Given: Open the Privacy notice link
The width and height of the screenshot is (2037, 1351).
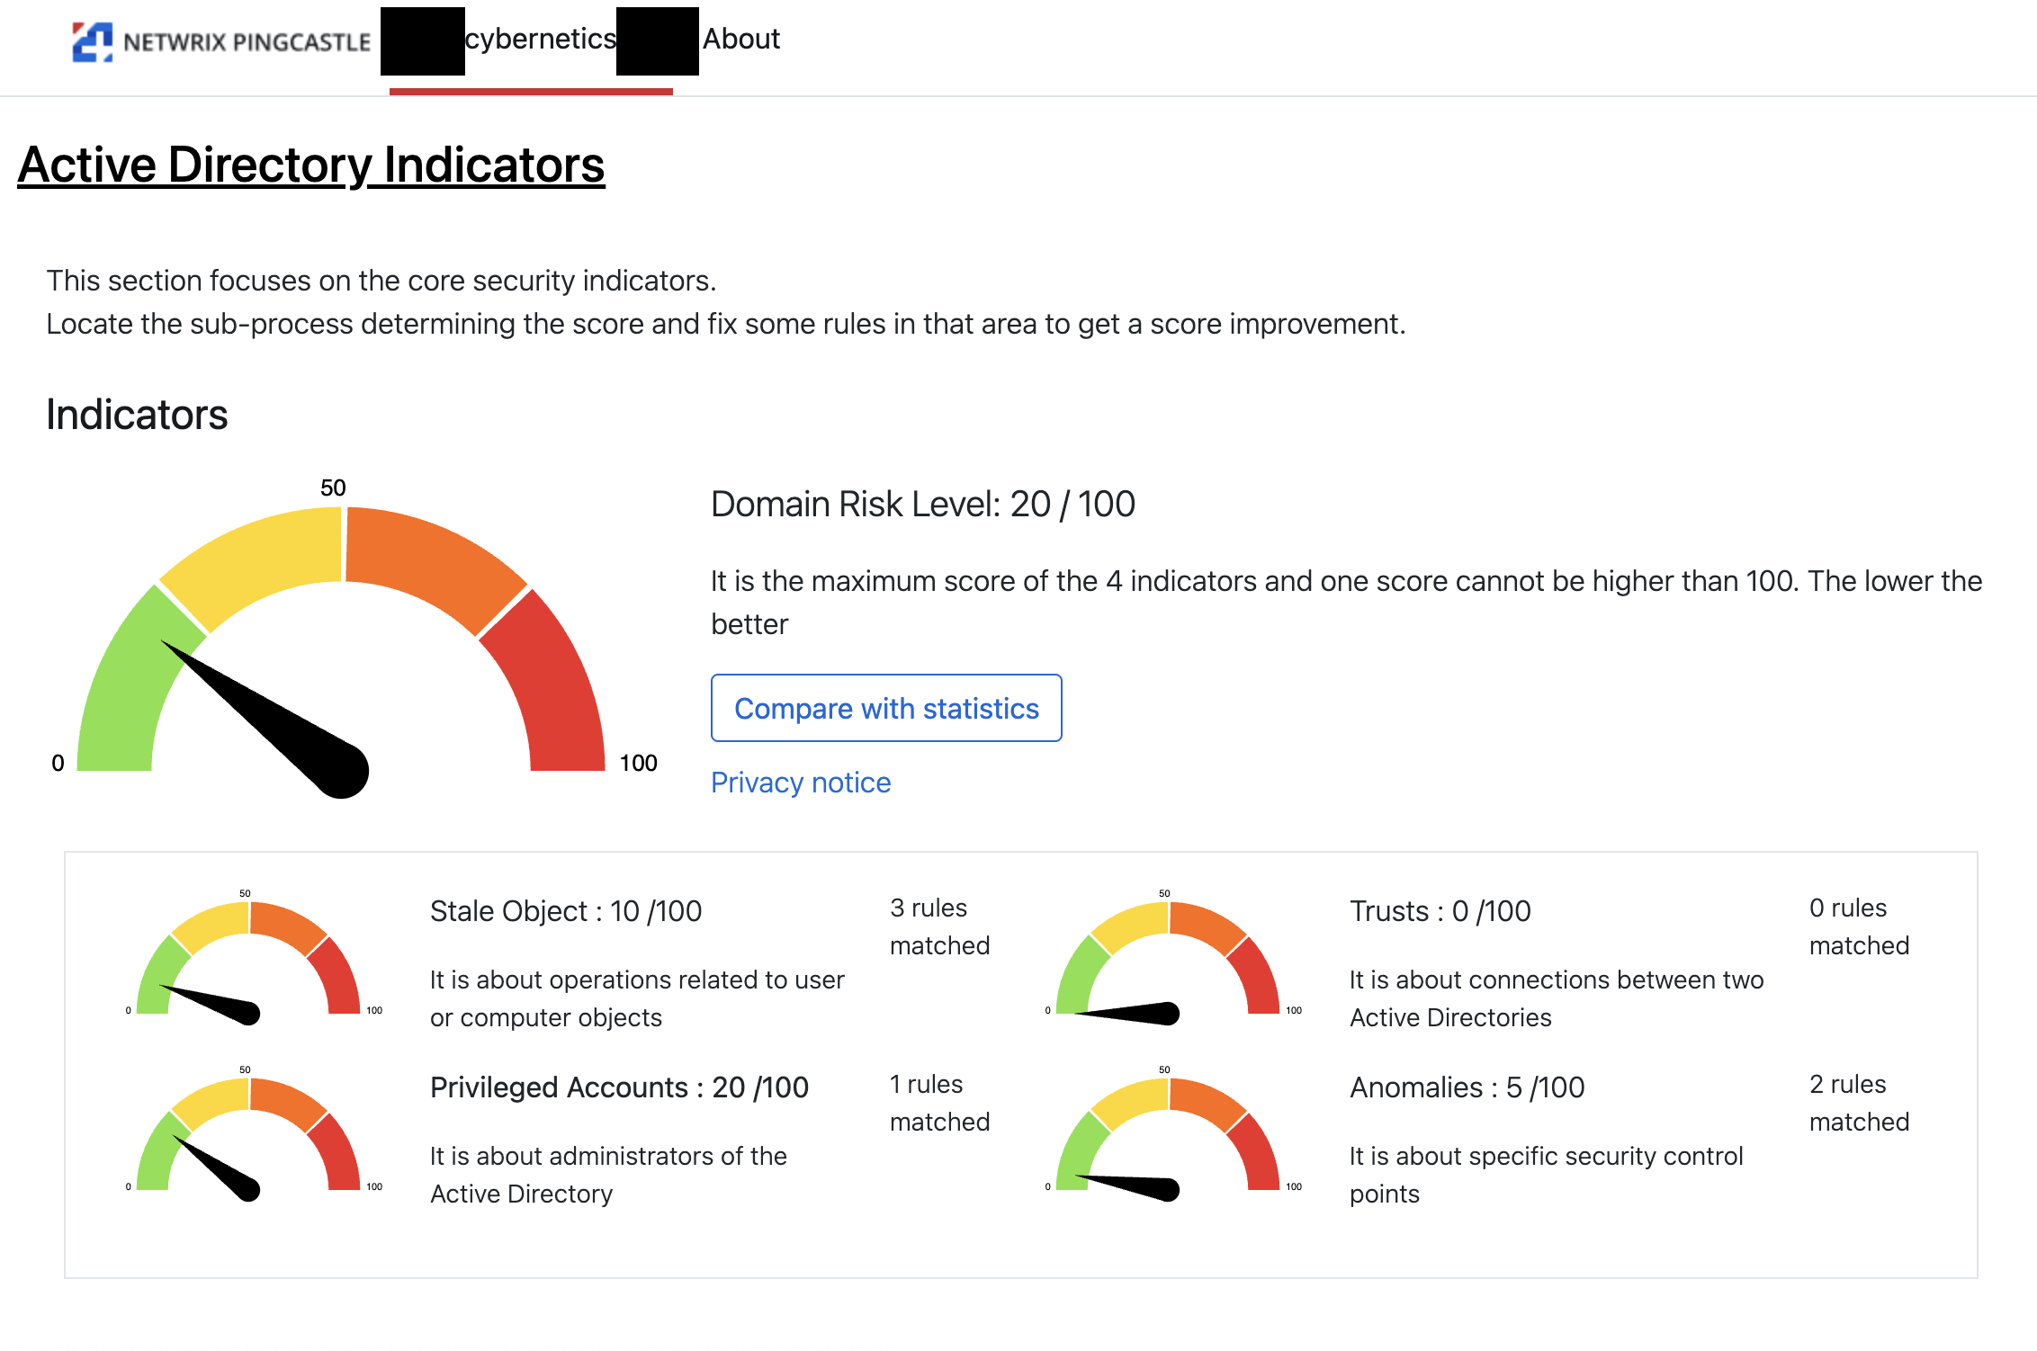Looking at the screenshot, I should click(800, 783).
